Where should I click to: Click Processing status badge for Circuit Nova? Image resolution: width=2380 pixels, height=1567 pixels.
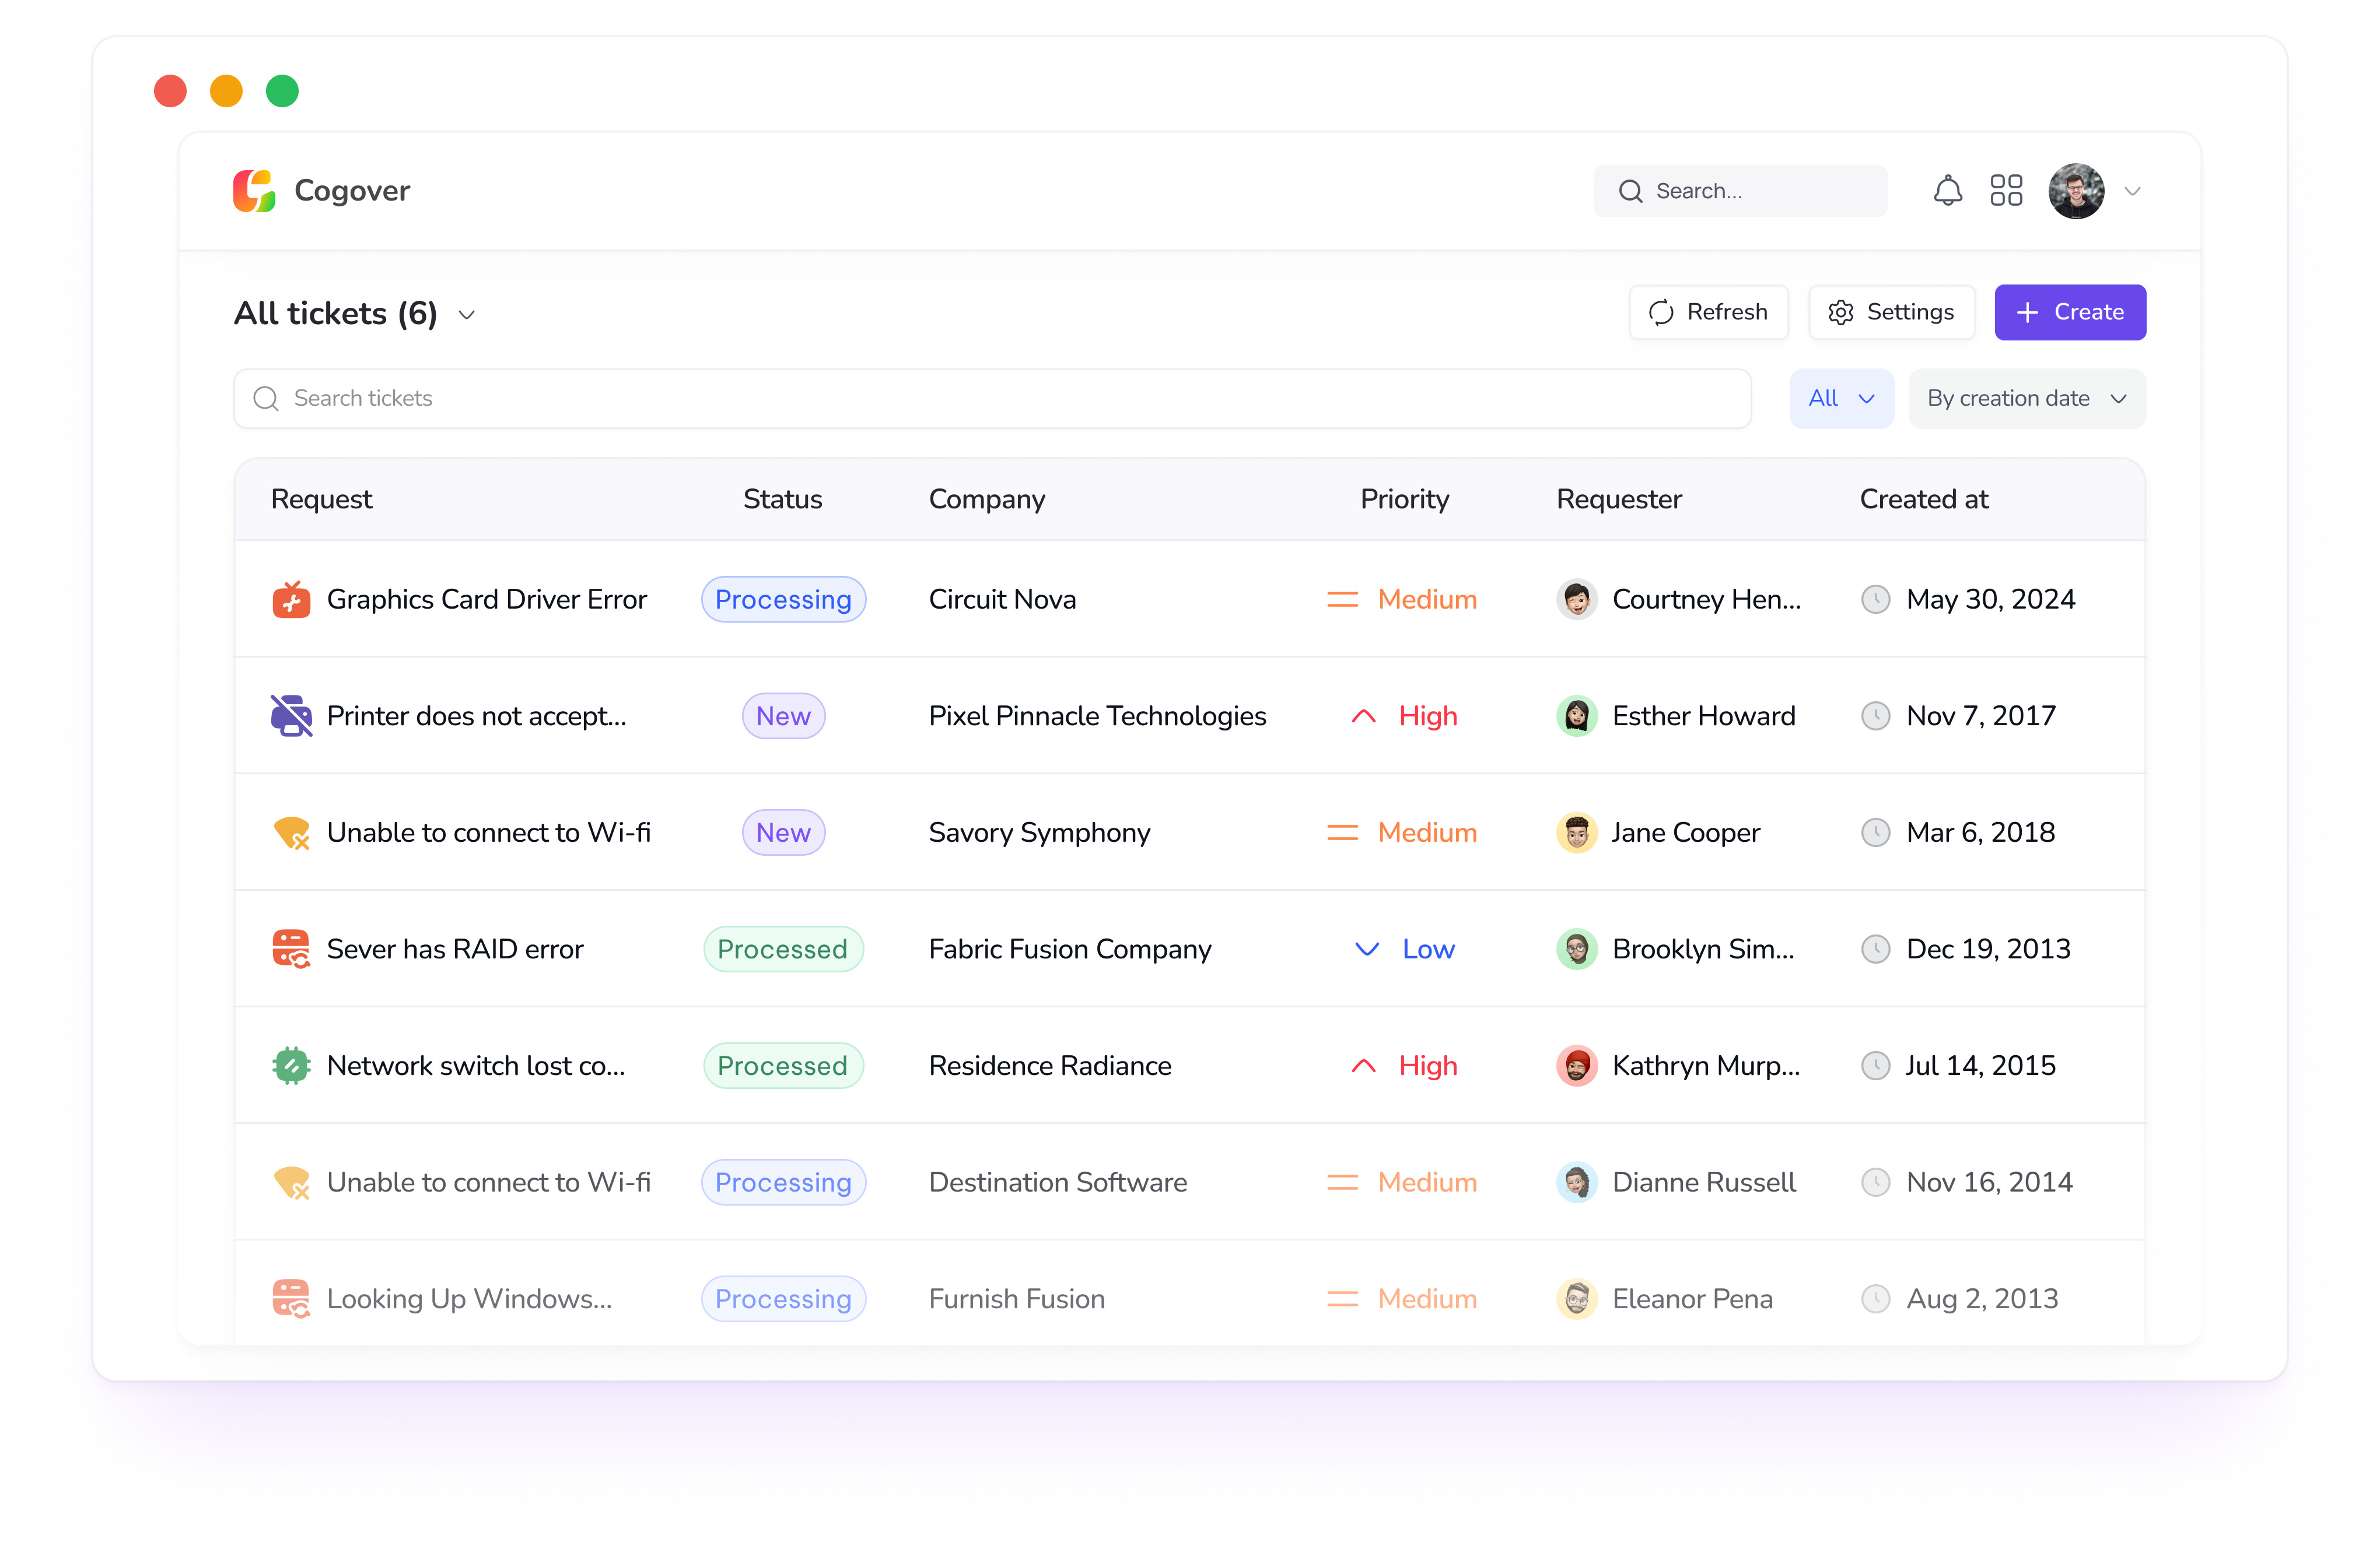pos(783,600)
